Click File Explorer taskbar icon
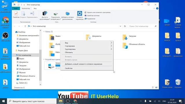 [x=60, y=101]
